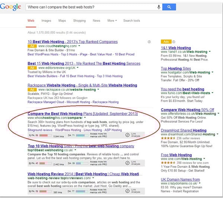Expand arrow next to crazydomains.co.uk ad URL
Viewport: 223px width, 198px height.
200,183
